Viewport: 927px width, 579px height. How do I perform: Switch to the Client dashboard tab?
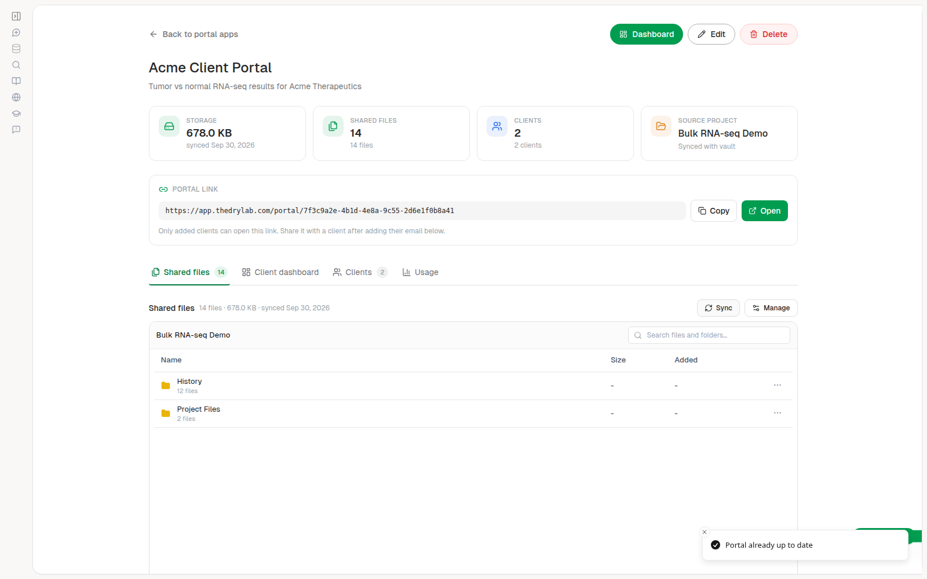point(280,272)
